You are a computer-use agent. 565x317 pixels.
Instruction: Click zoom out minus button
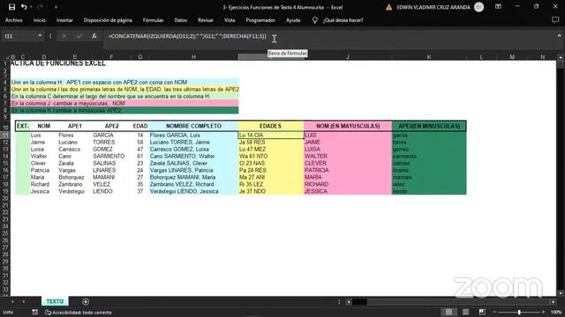pos(495,312)
